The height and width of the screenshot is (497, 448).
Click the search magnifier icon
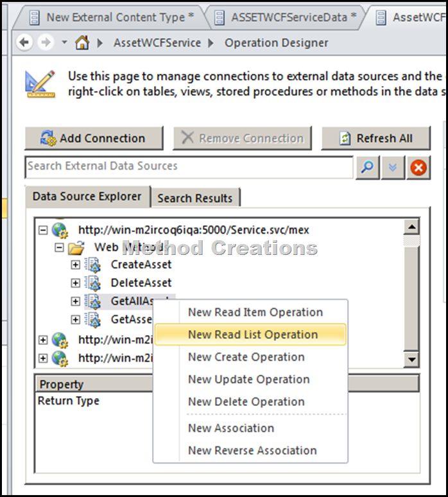click(x=368, y=168)
